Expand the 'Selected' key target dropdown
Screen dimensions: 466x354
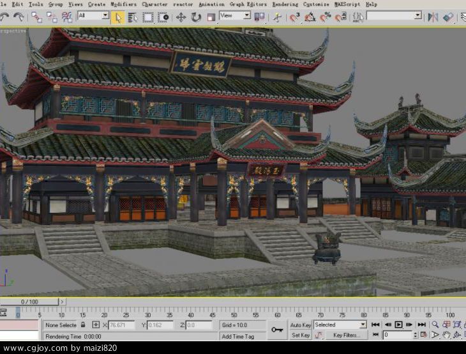363,325
